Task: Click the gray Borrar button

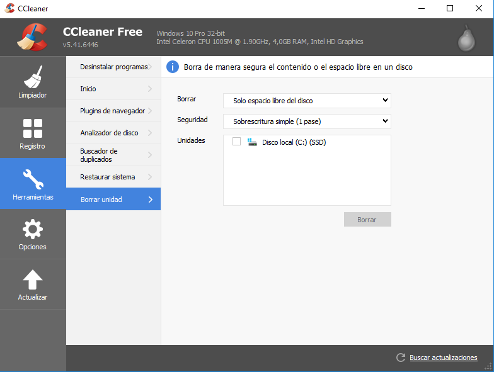Action: tap(367, 219)
